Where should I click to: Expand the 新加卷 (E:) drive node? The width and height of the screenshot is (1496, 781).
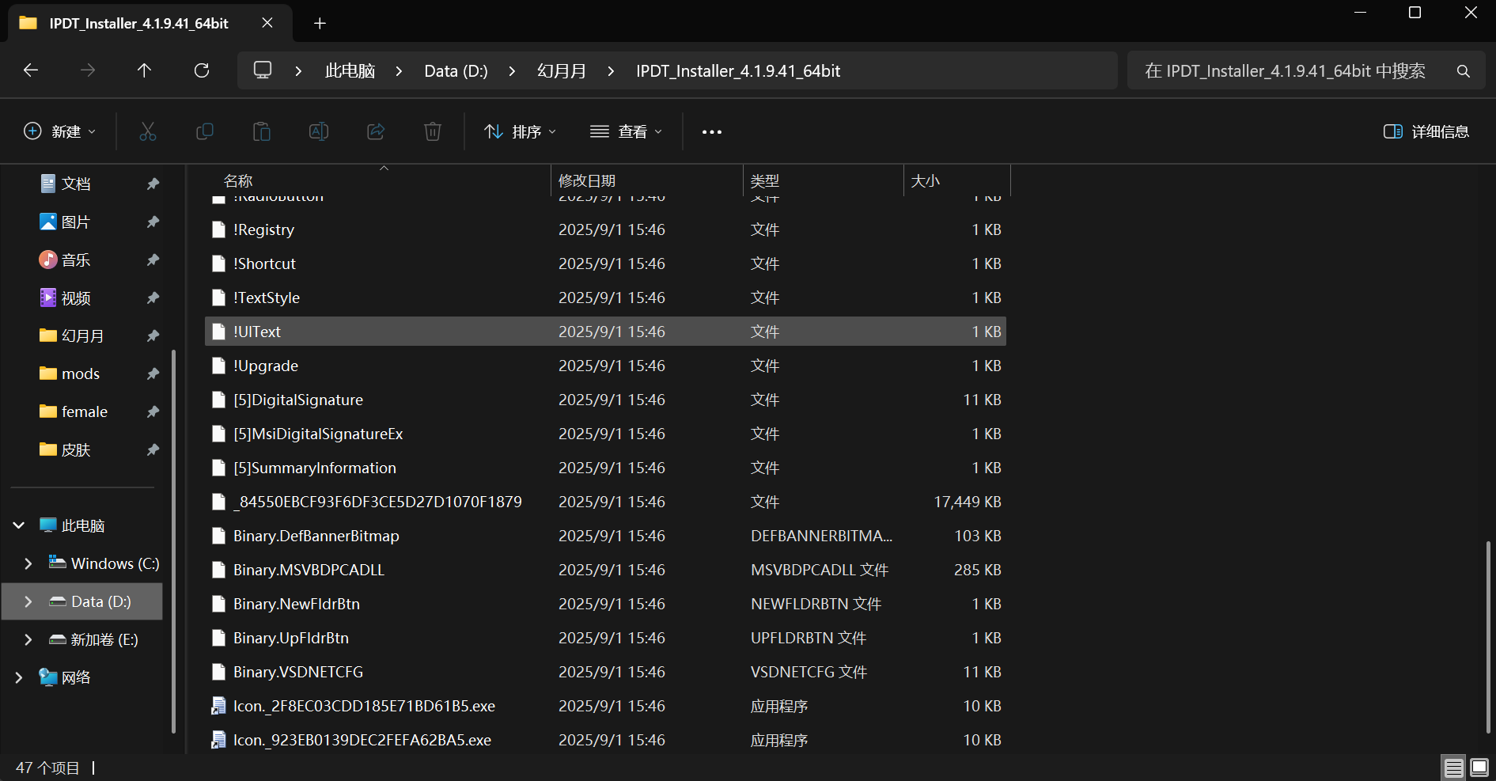tap(28, 639)
